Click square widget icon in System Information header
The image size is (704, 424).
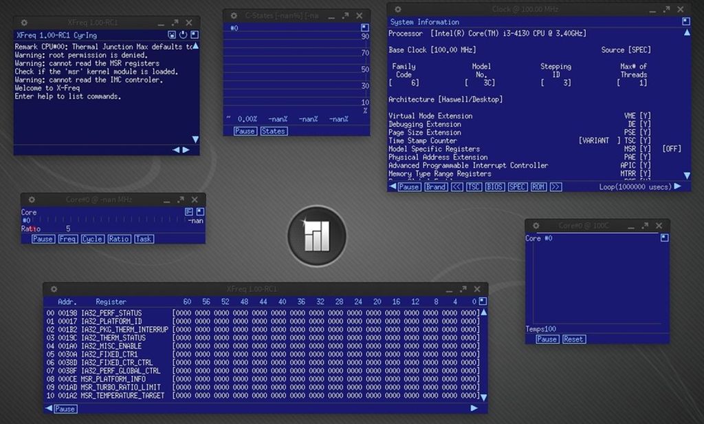coord(685,21)
